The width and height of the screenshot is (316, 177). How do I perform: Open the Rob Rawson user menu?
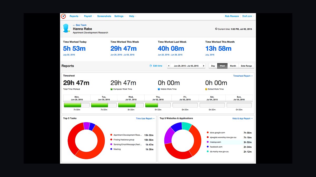coord(232,16)
